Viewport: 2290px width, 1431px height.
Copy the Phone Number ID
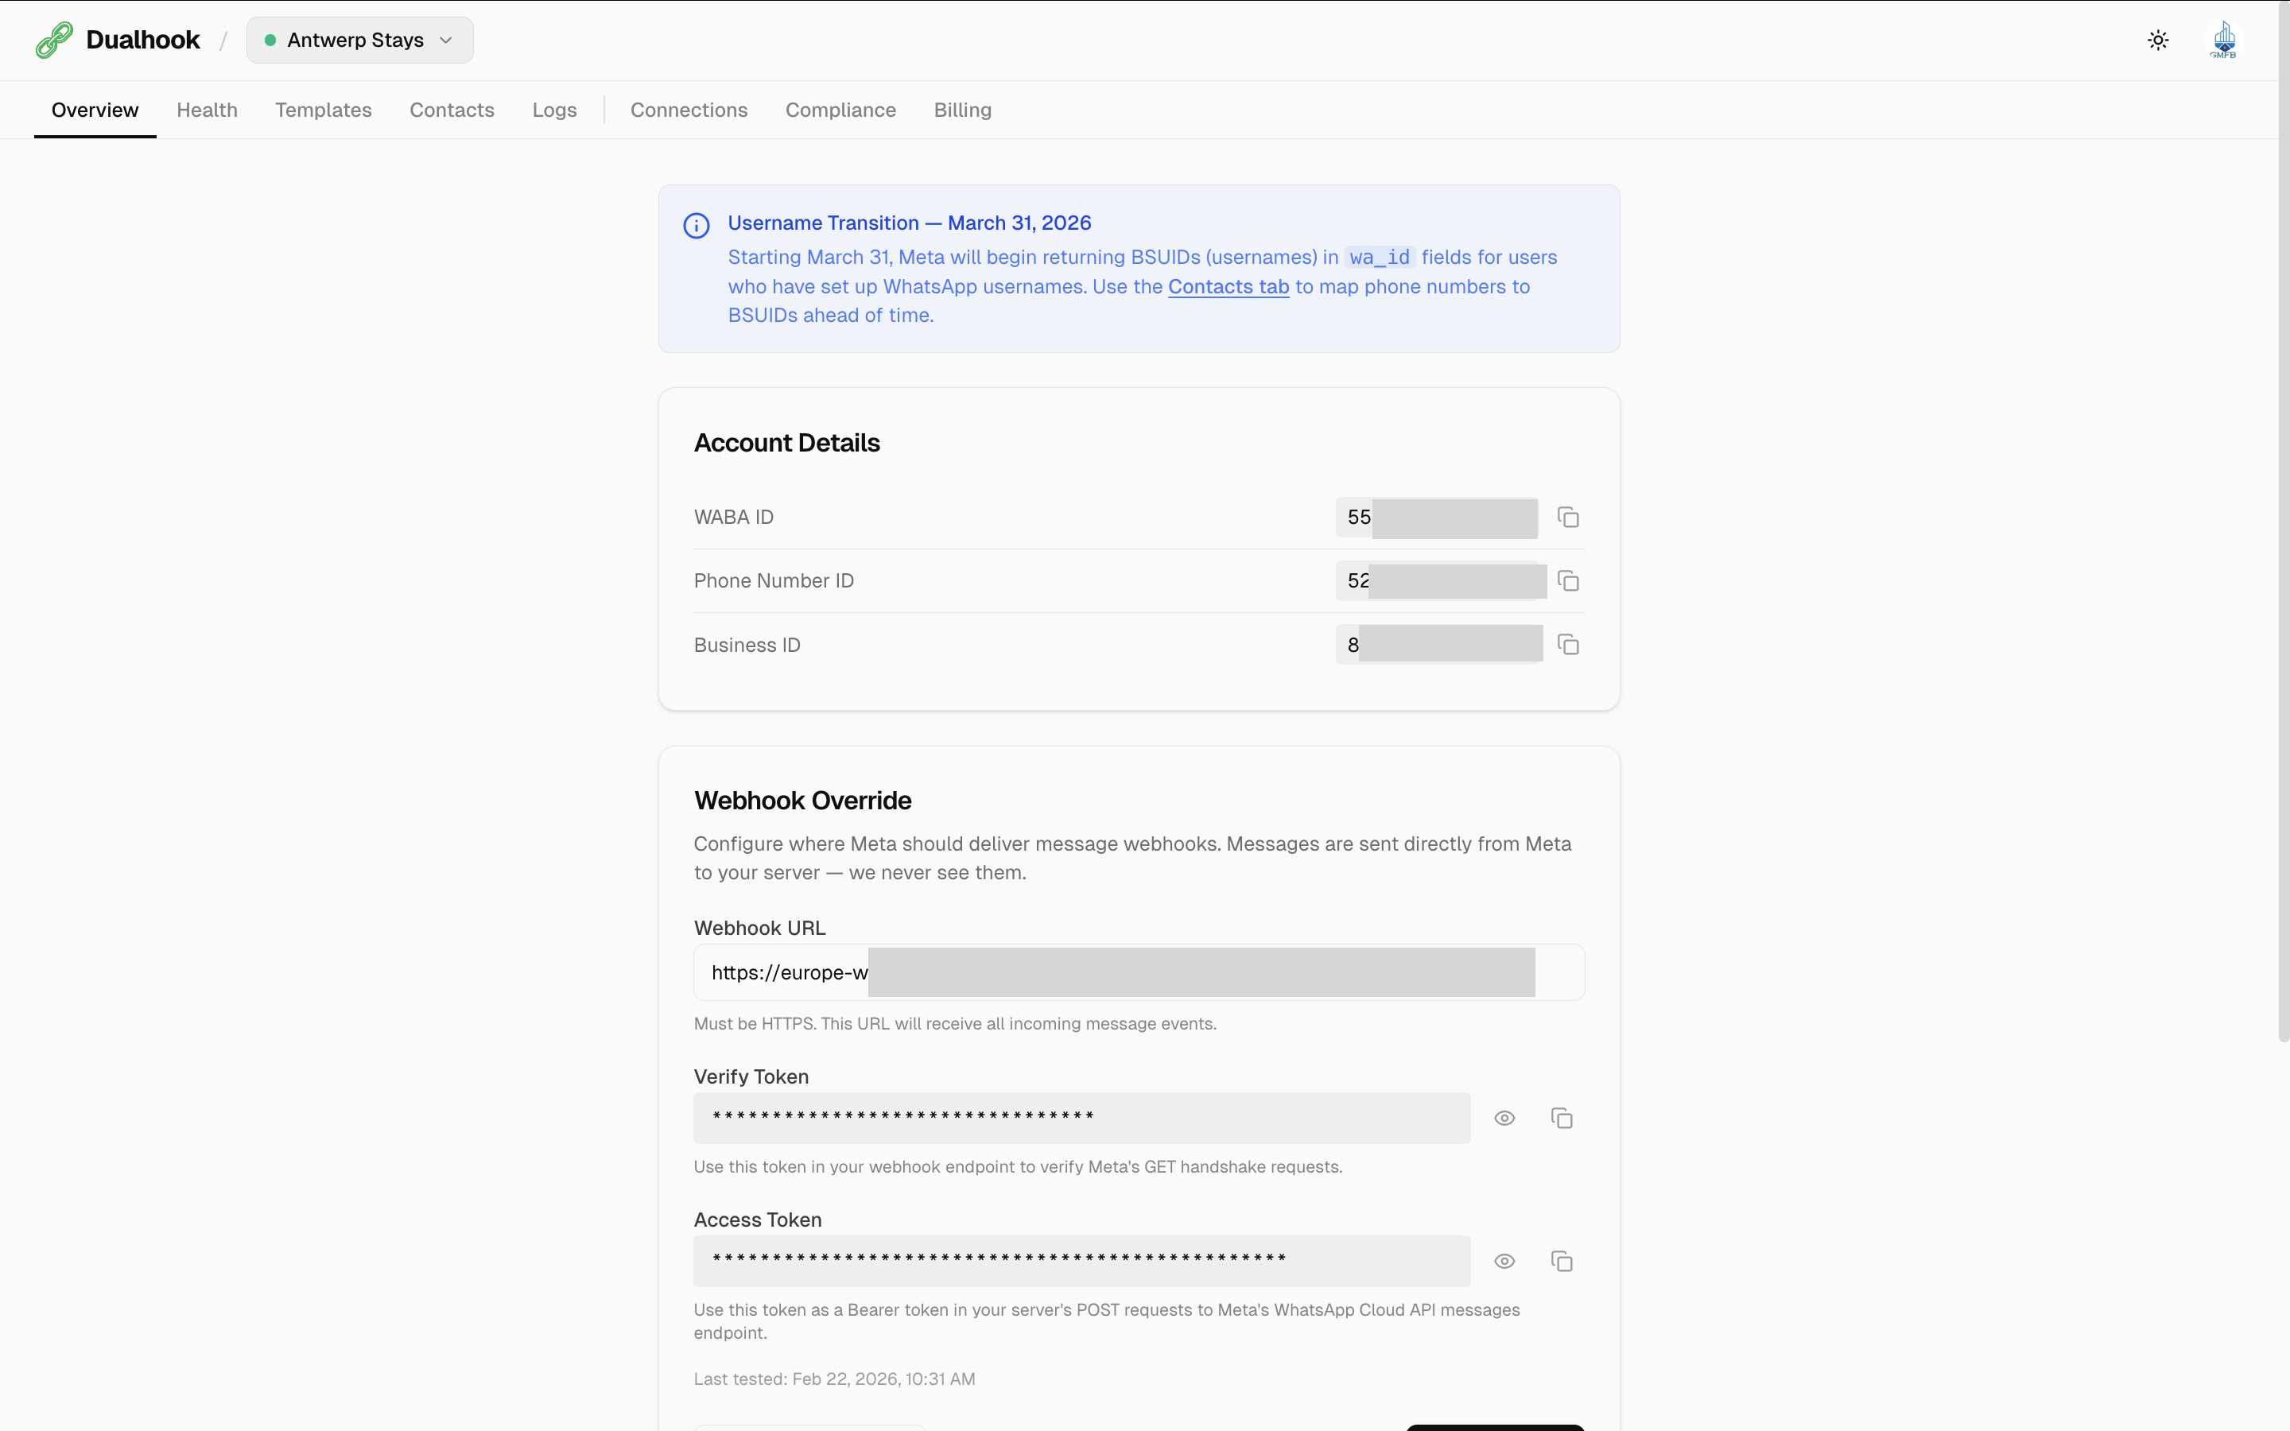coord(1568,581)
